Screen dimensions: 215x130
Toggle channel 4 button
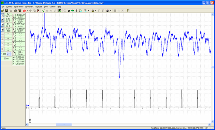tap(2, 30)
